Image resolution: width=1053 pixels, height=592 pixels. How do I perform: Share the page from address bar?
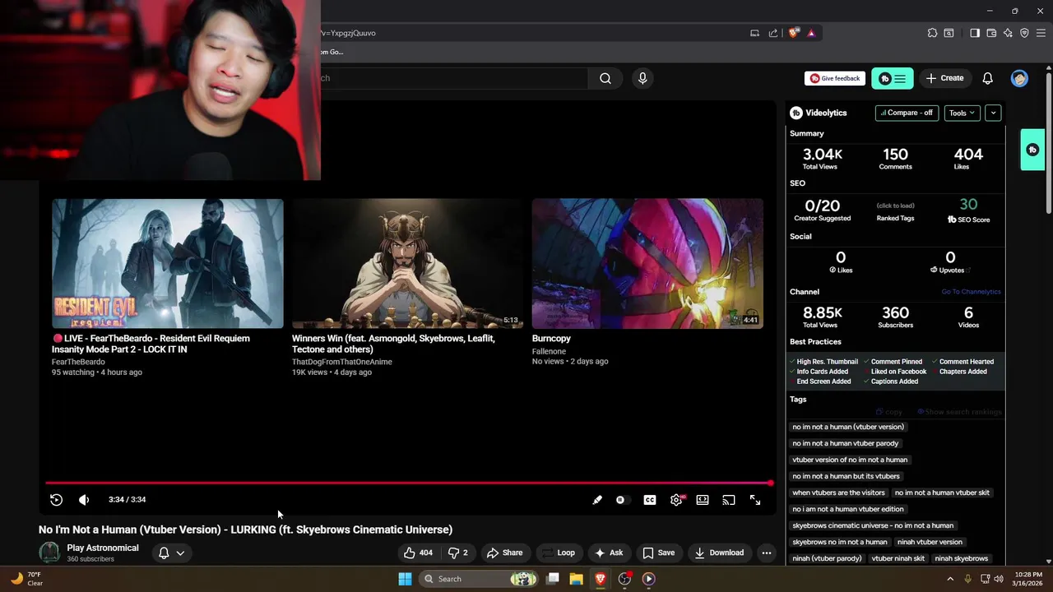tap(773, 33)
